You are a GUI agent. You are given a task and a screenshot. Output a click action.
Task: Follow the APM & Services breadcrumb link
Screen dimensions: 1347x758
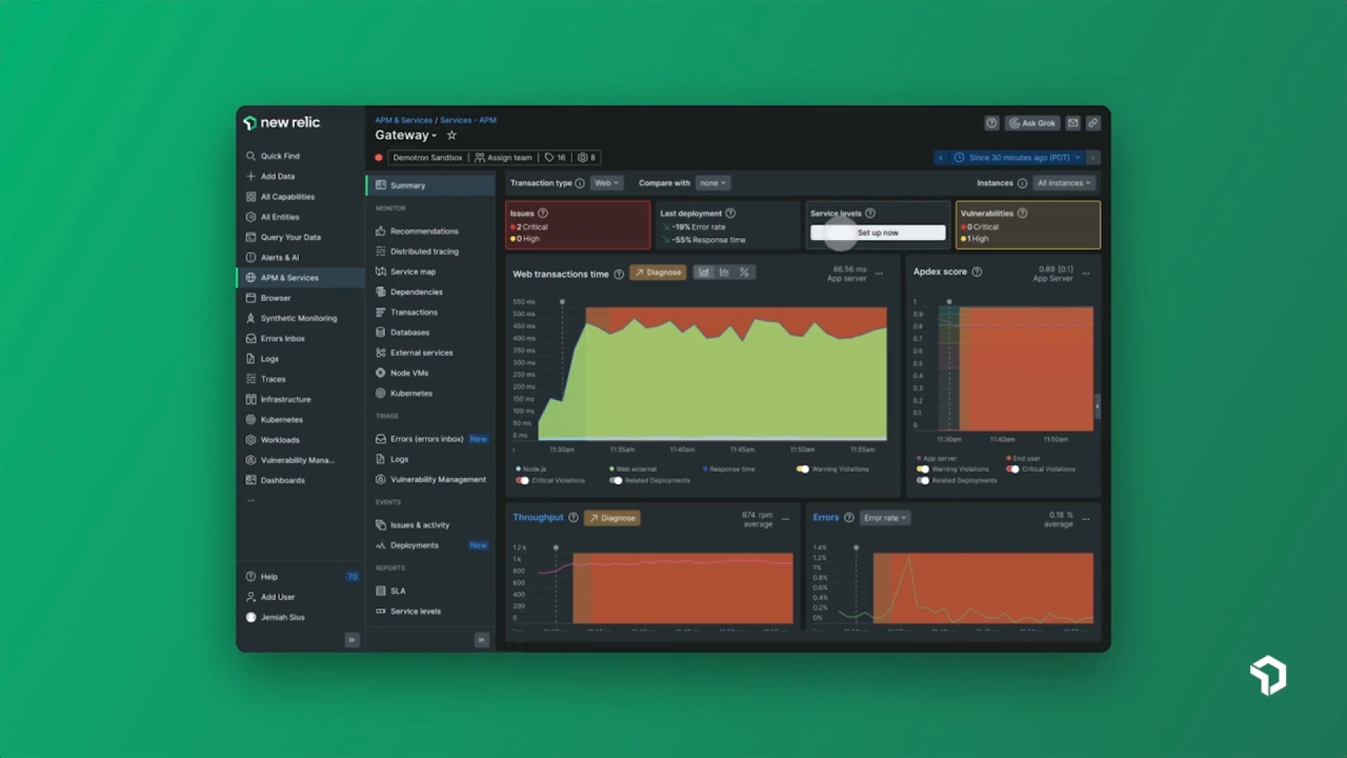click(403, 120)
